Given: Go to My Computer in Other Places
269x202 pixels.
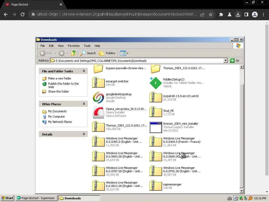Looking at the screenshot, I should [56, 117].
